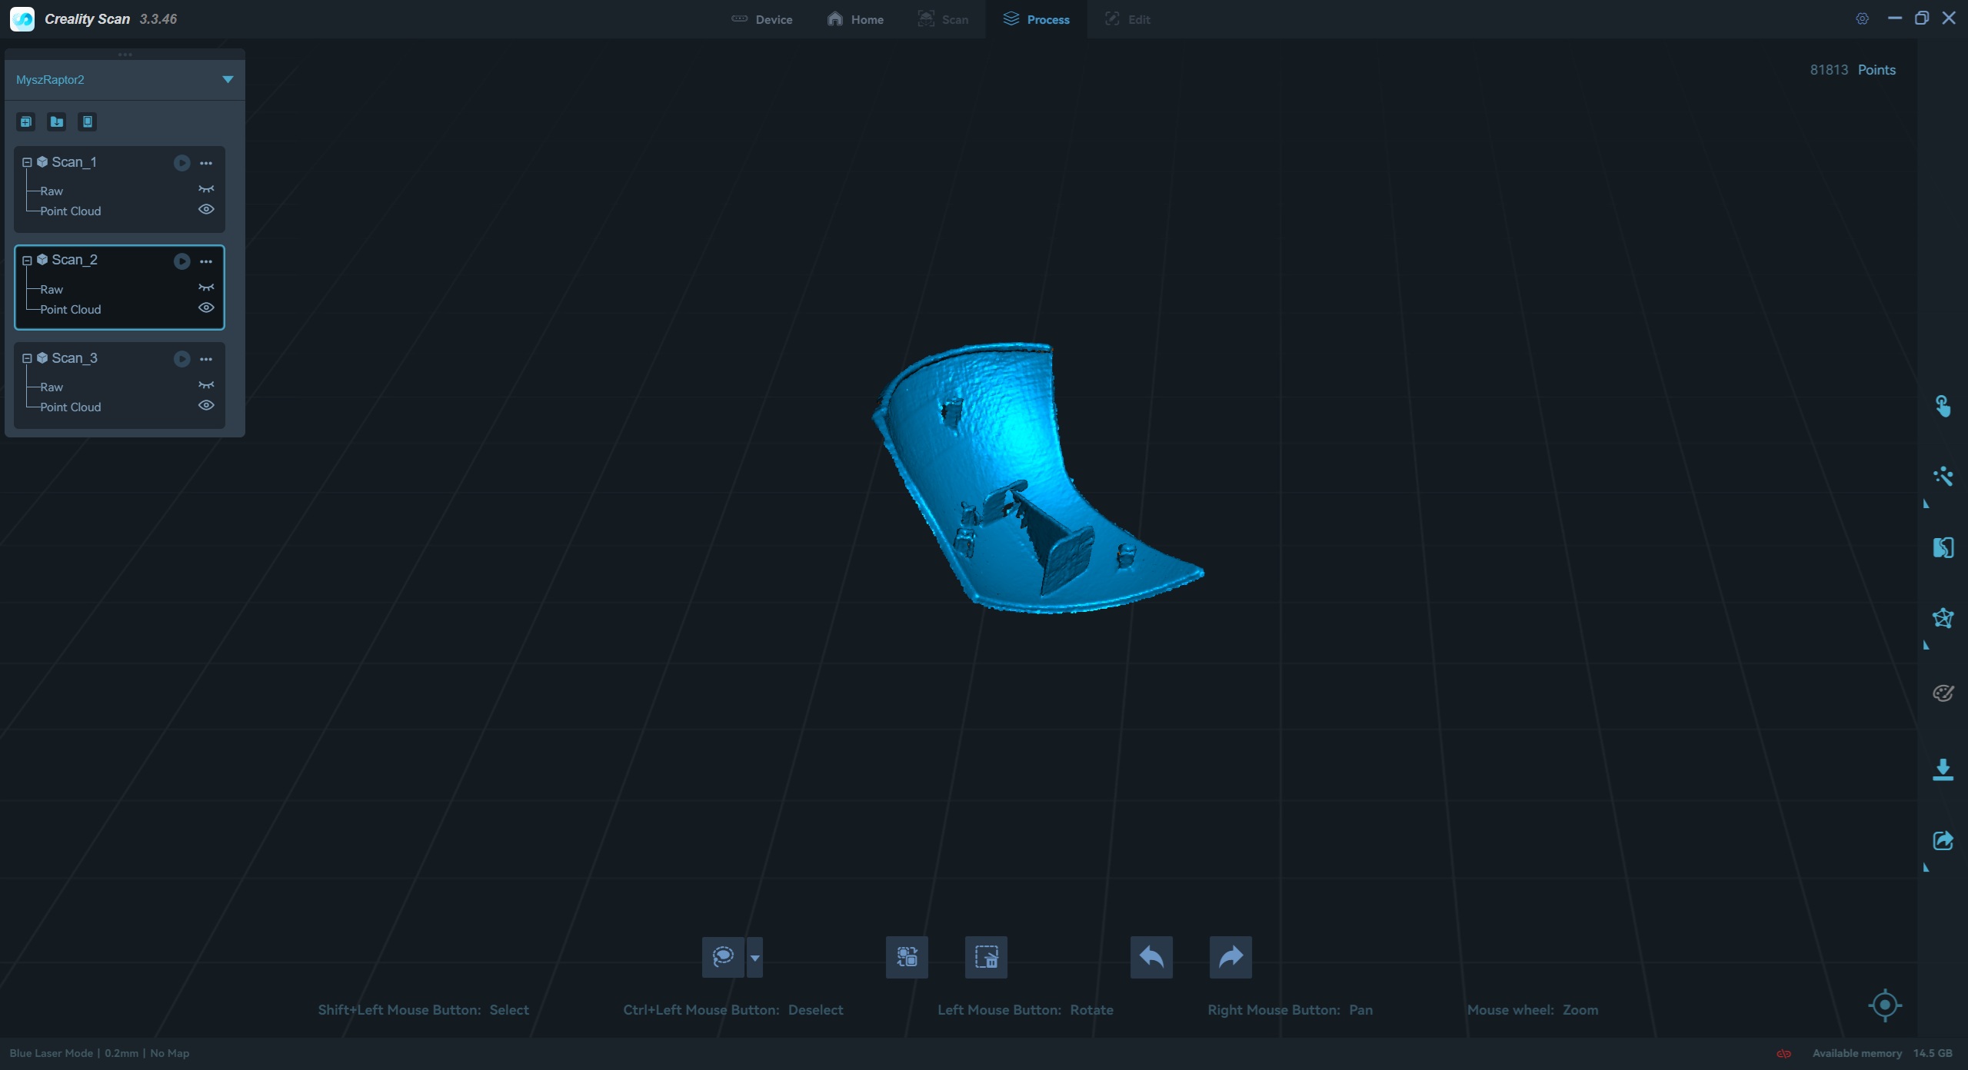Click the redo arrow button
1968x1070 pixels.
click(x=1230, y=957)
